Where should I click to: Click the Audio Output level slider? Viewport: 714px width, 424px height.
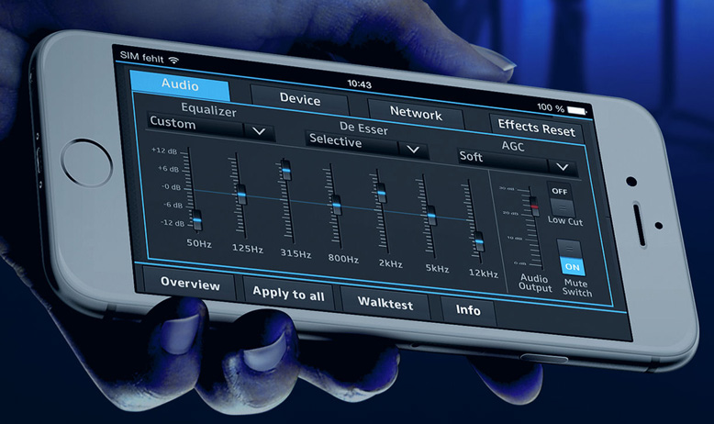point(531,206)
